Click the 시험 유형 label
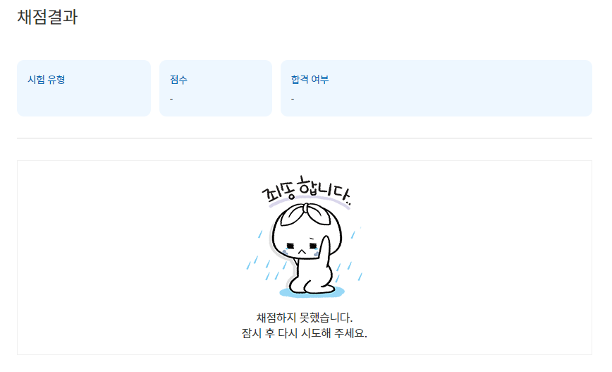Viewport: 612px width, 372px height. pyautogui.click(x=46, y=80)
